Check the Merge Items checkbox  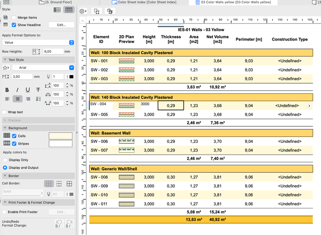[14, 17]
